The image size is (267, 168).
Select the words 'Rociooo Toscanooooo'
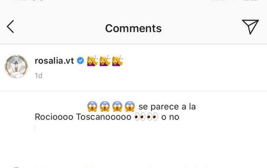click(x=83, y=117)
